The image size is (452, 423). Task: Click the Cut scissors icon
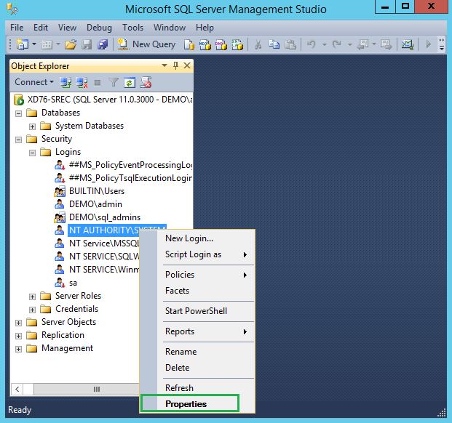258,44
